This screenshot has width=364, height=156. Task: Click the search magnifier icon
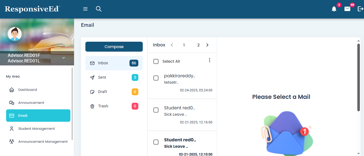[99, 9]
